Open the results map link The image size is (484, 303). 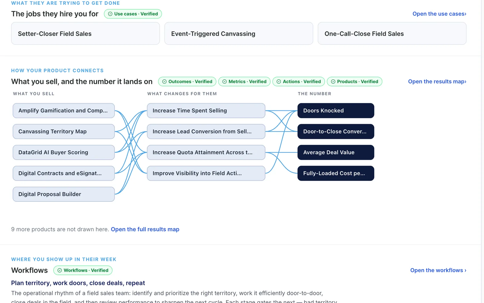[x=437, y=82]
